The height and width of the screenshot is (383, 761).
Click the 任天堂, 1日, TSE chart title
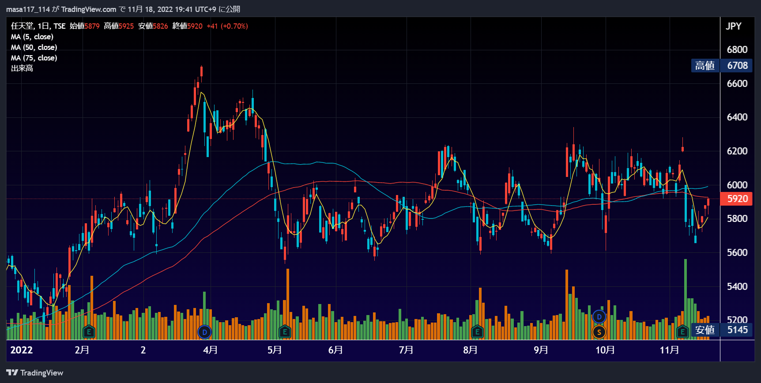tap(38, 26)
